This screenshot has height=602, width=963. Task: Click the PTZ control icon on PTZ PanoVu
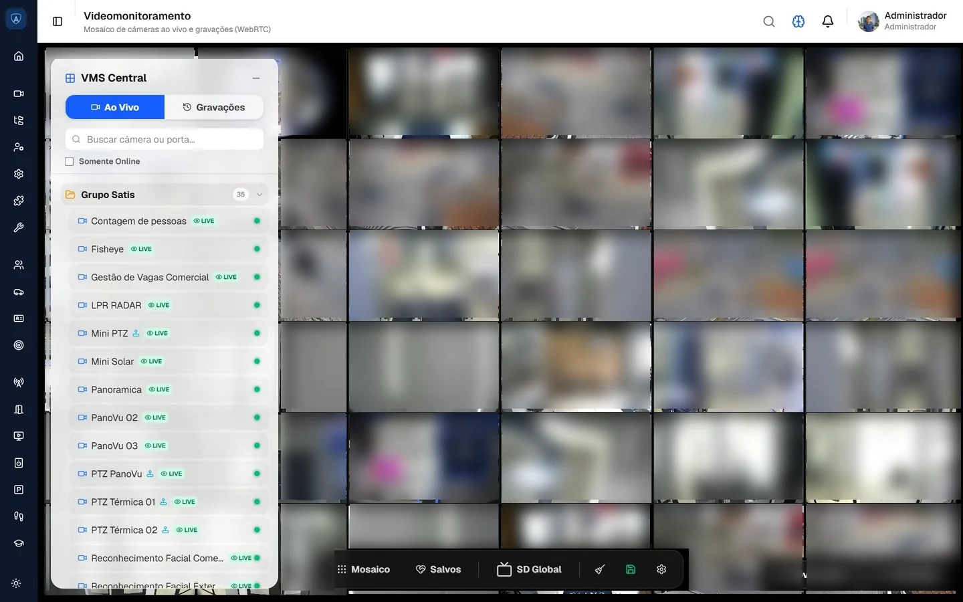click(x=150, y=474)
